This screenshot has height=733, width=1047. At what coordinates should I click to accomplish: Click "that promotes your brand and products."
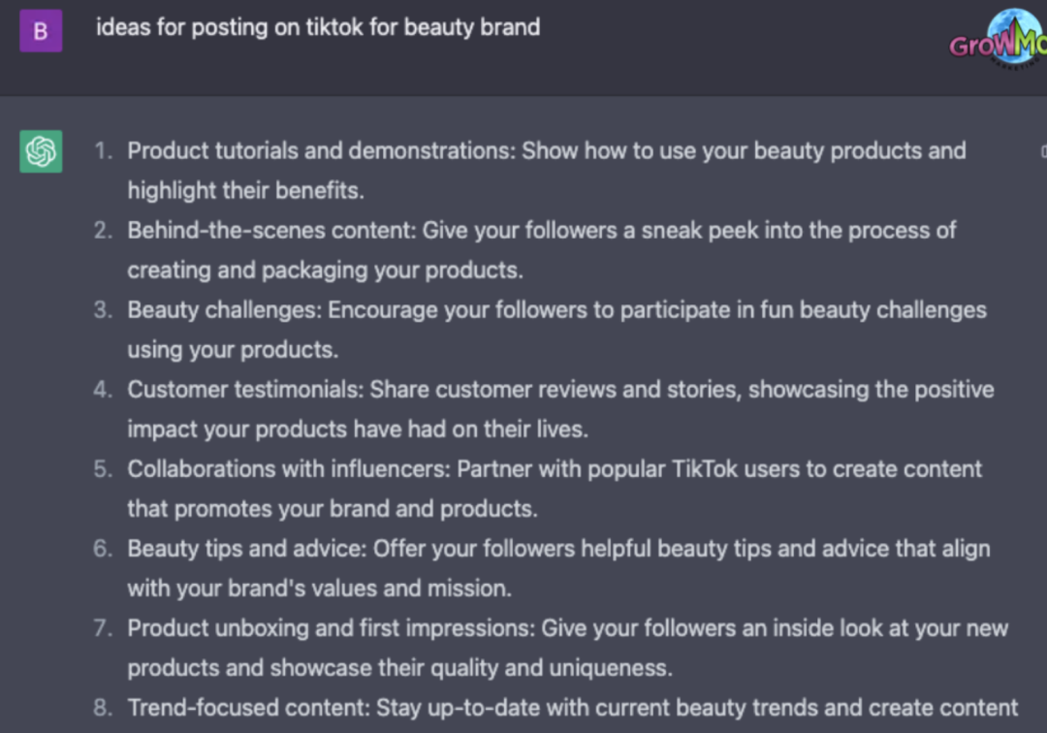click(x=332, y=509)
